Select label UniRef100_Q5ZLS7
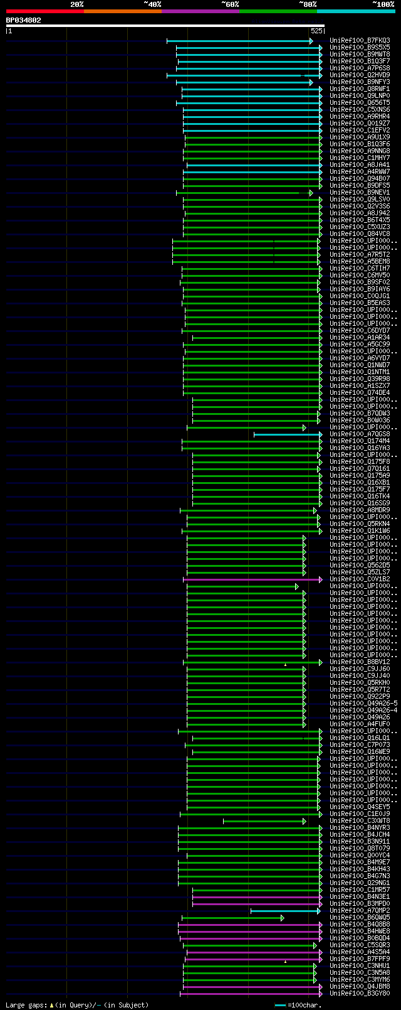Image resolution: width=401 pixels, height=1010 pixels. point(360,572)
